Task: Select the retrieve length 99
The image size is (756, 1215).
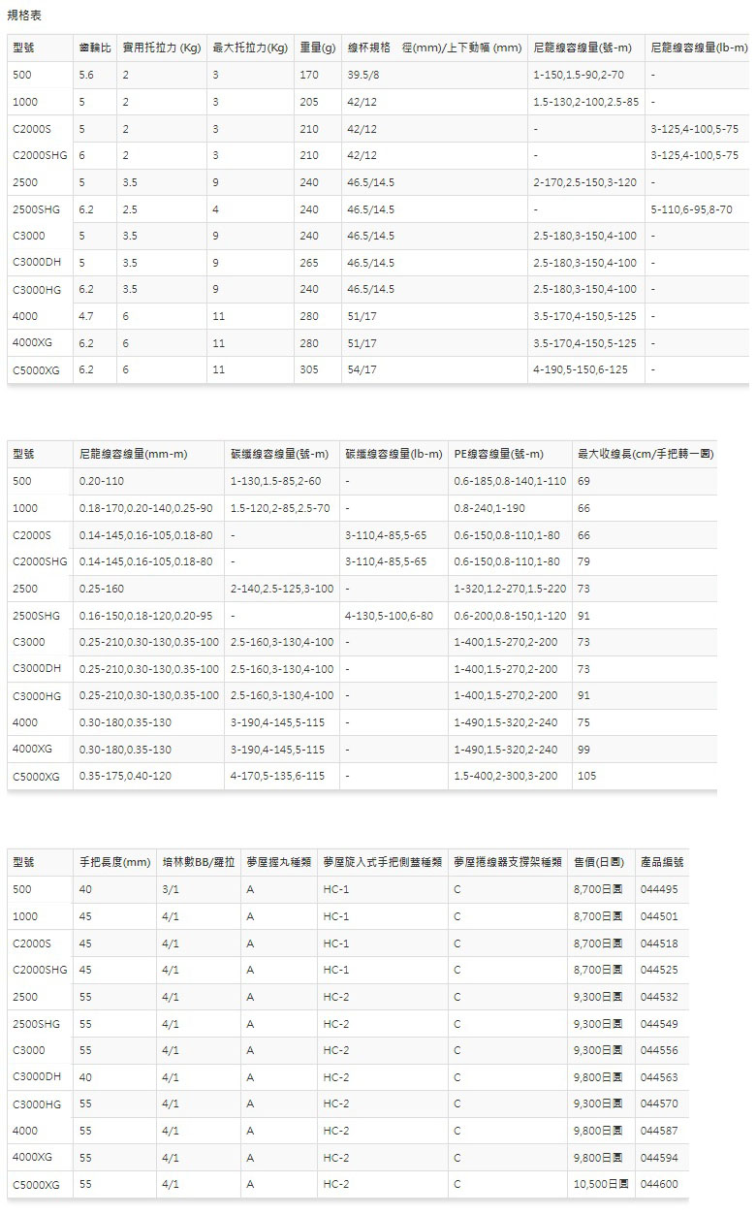Action: click(583, 750)
